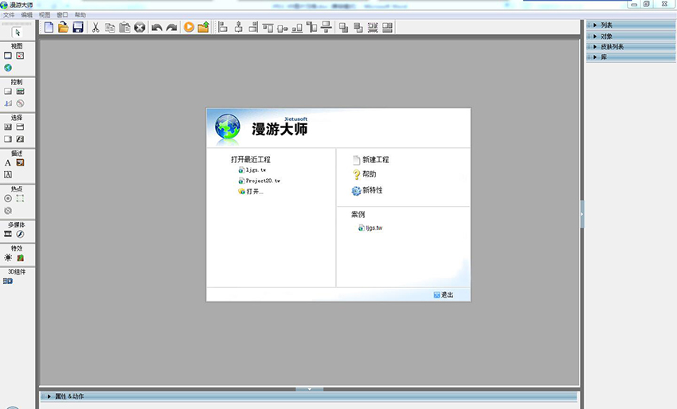The height and width of the screenshot is (409, 677).
Task: Expand the 皮肤列表 panel
Action: pos(611,46)
